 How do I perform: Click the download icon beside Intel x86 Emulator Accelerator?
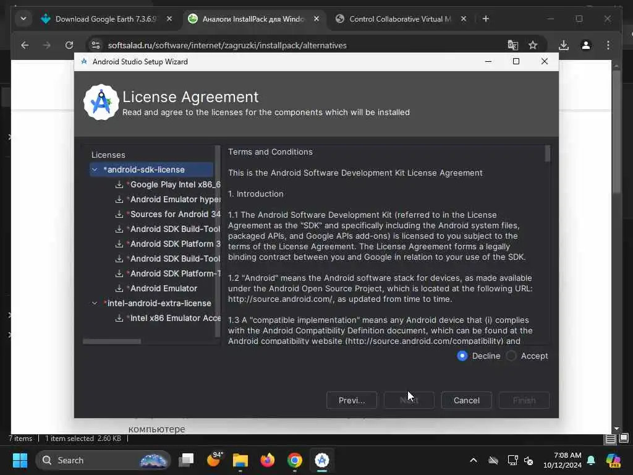(x=119, y=319)
